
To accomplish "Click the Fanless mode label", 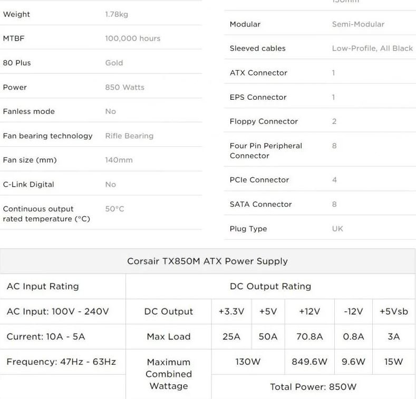I will tap(28, 111).
